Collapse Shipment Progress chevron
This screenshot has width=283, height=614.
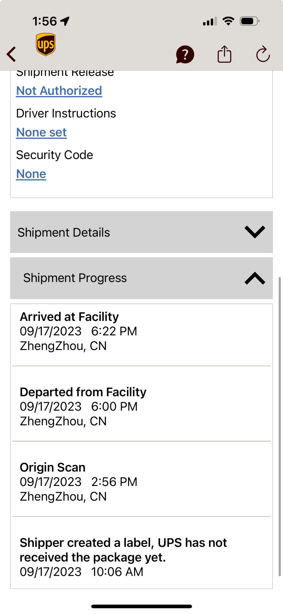tap(255, 278)
